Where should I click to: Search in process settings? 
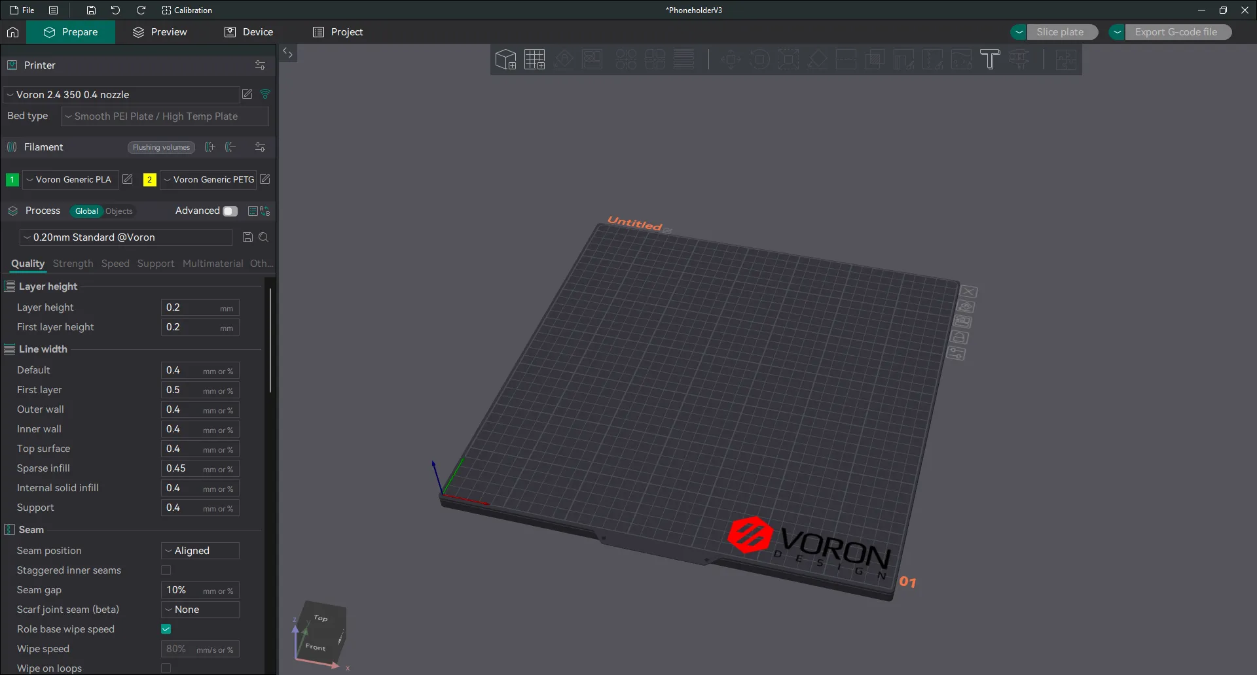264,237
